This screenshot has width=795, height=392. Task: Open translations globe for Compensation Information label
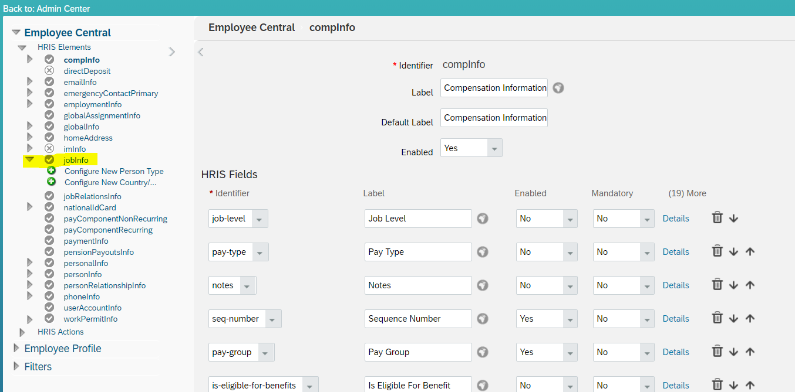558,88
